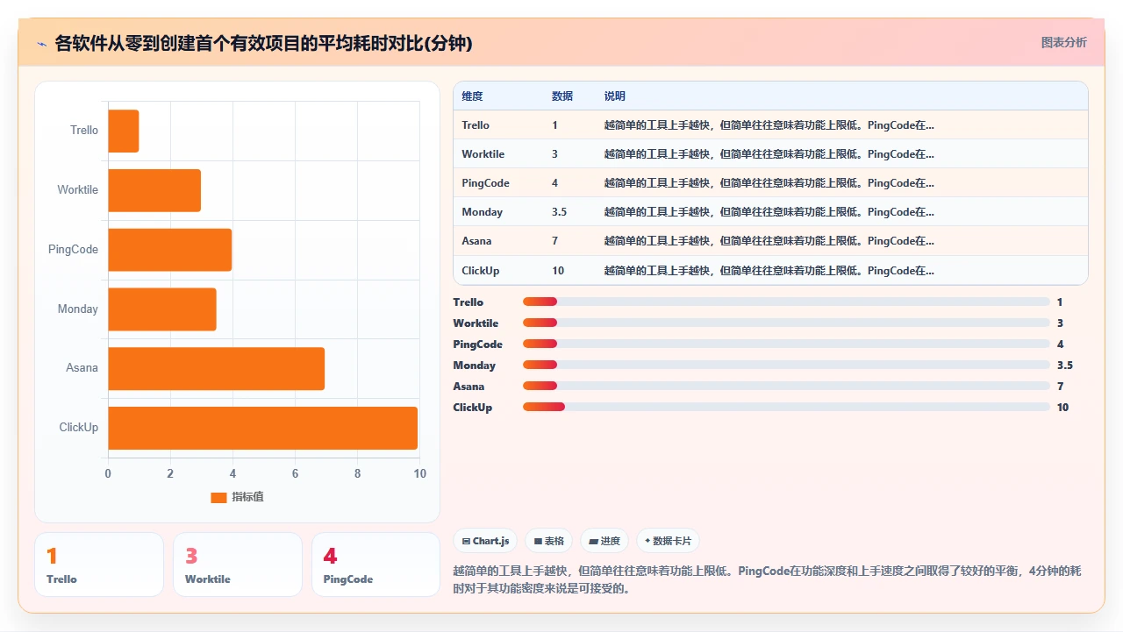Image resolution: width=1123 pixels, height=632 pixels.
Task: Click the Trello progress bar
Action: [x=786, y=302]
